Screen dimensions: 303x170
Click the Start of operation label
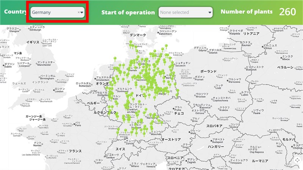point(128,12)
